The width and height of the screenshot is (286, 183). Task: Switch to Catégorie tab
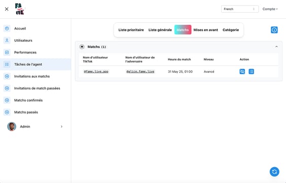(231, 30)
